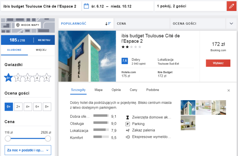Open the white bedroom thumbnail
This screenshot has height=156, width=238.
coord(204,108)
